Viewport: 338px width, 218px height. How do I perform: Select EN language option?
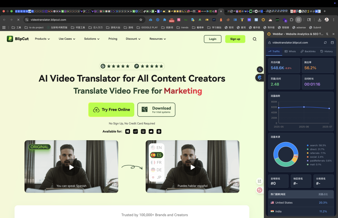(x=156, y=148)
